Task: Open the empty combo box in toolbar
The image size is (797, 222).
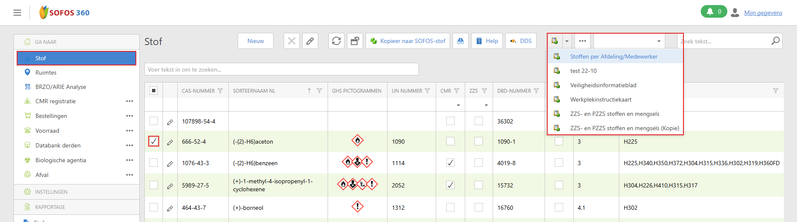Action: [629, 41]
